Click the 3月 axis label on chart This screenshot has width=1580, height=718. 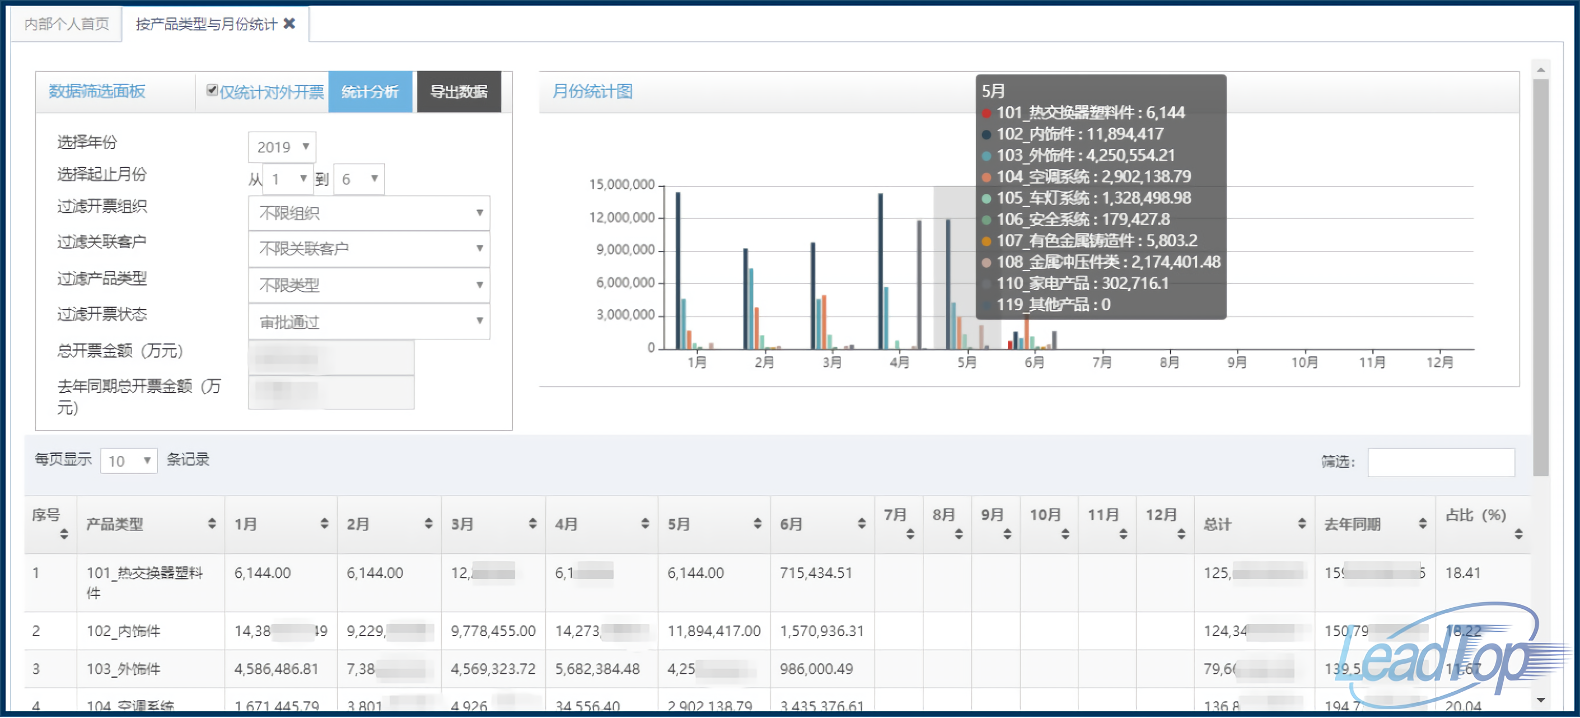[x=831, y=363]
